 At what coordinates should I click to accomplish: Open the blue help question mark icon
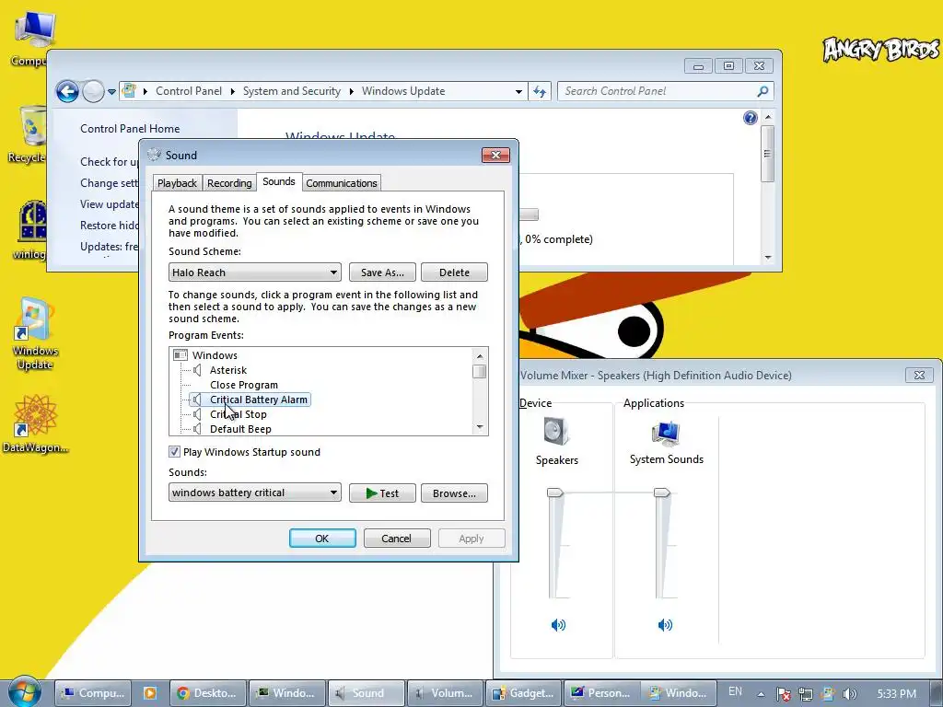[750, 118]
